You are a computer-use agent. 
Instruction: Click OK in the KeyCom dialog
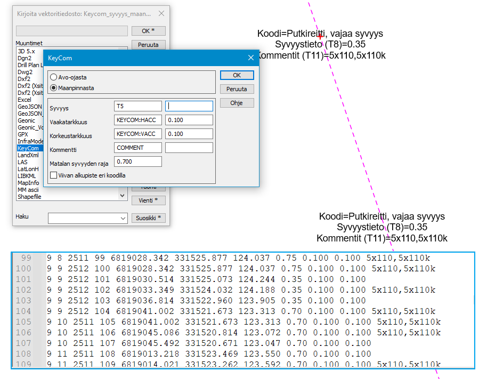coord(237,75)
